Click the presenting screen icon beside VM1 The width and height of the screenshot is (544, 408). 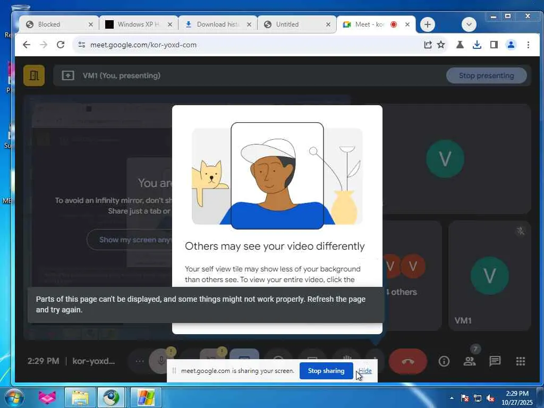[68, 75]
